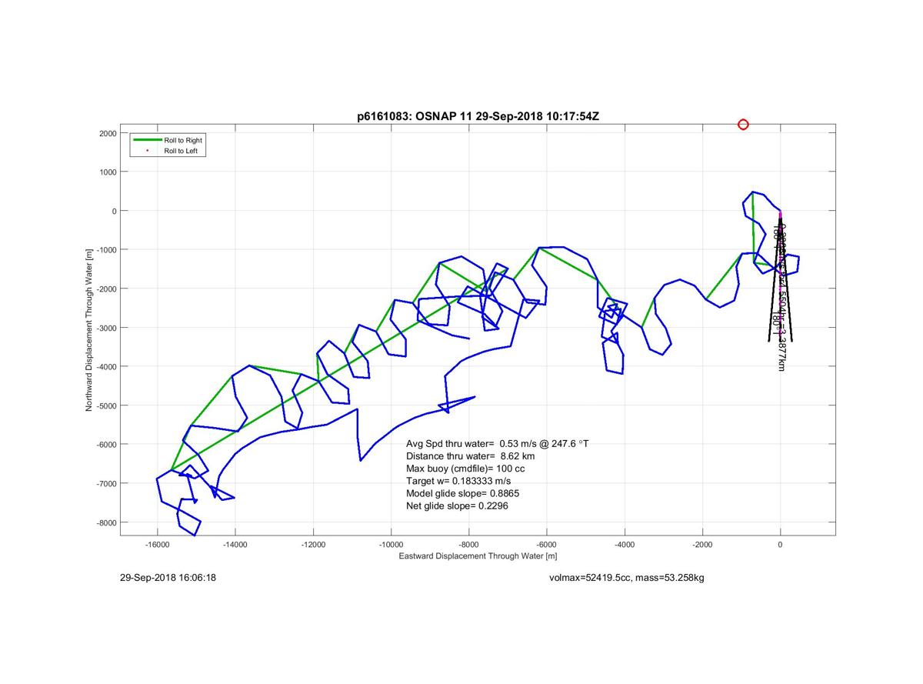Click the 'Avg Spd thru water' annotation
Image resolution: width=923 pixels, height=684 pixels.
coord(498,443)
